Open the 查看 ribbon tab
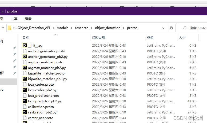Image resolution: width=207 pixels, height=123 pixels. (28, 19)
